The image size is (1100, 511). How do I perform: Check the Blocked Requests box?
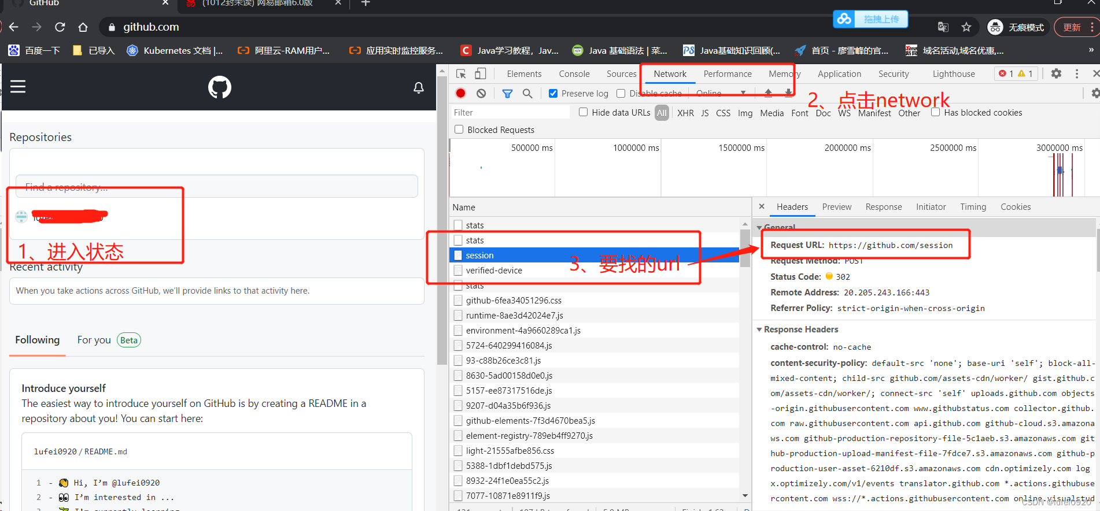pos(459,129)
